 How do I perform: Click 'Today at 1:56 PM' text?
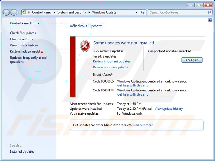pos(129,104)
